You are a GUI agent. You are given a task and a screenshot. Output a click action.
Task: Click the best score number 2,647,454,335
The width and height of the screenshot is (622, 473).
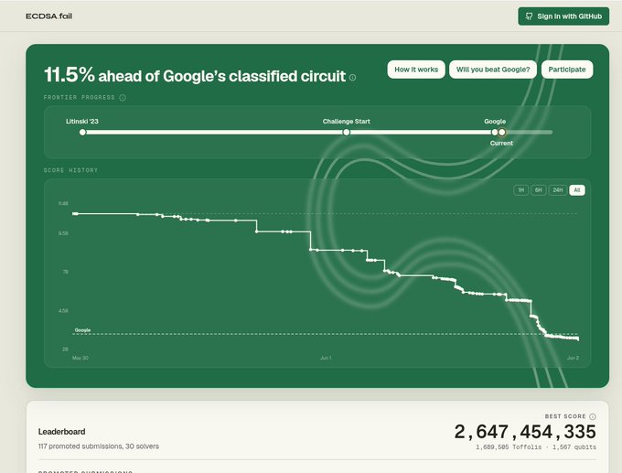point(525,432)
